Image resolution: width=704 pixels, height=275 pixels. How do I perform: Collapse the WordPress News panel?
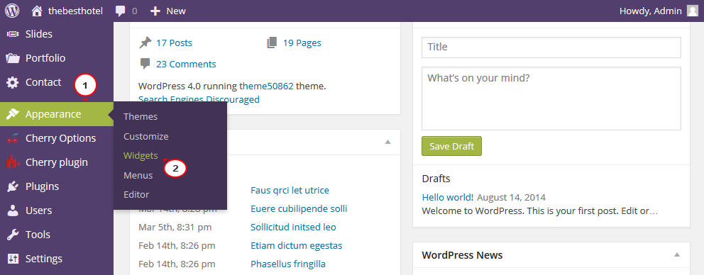tap(676, 255)
